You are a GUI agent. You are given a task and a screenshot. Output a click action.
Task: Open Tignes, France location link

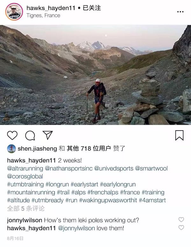[x=43, y=15]
